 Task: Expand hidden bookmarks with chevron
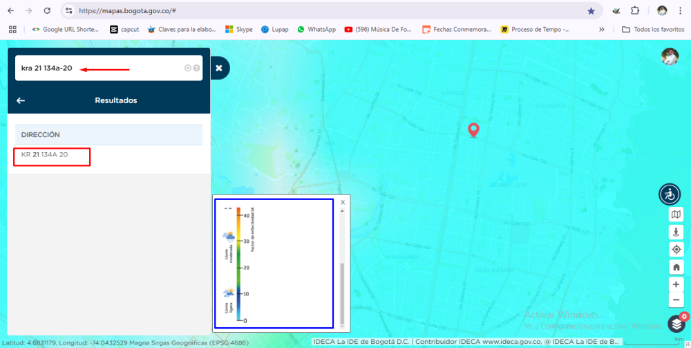pyautogui.click(x=601, y=30)
